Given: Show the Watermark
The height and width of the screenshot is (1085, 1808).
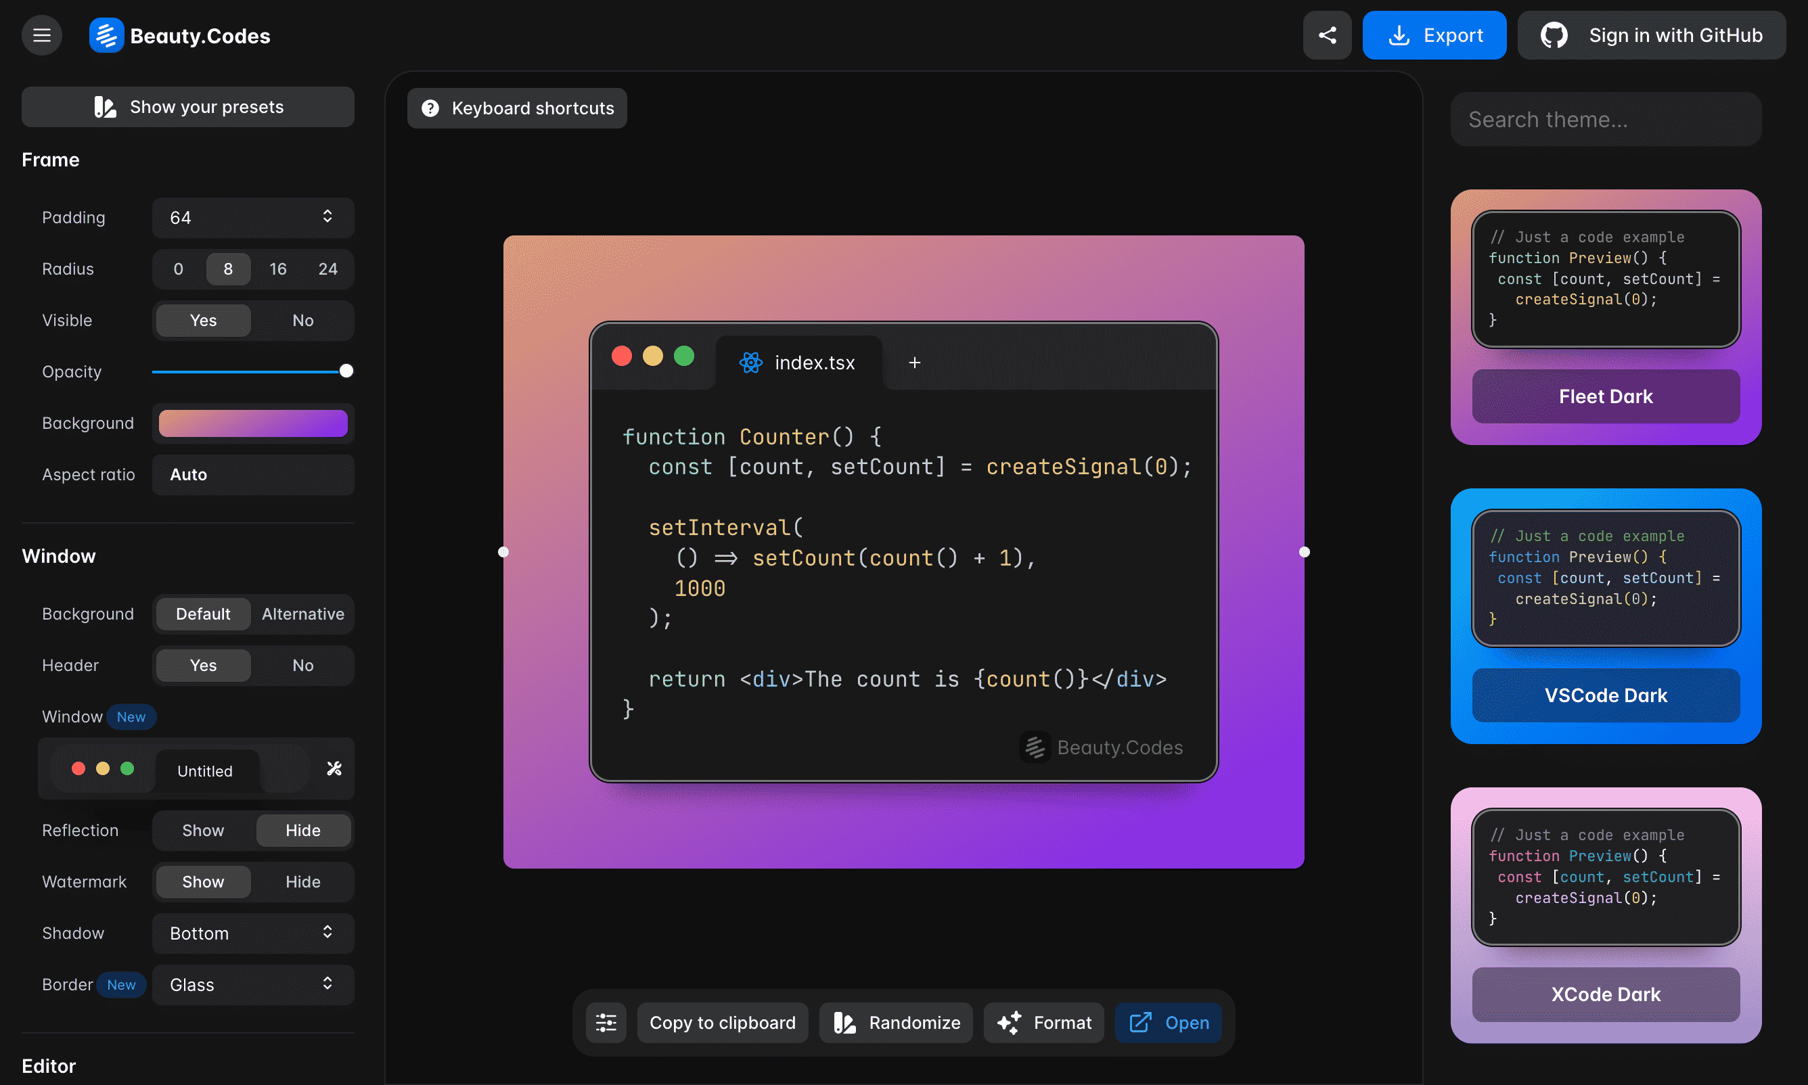Looking at the screenshot, I should [x=202, y=882].
